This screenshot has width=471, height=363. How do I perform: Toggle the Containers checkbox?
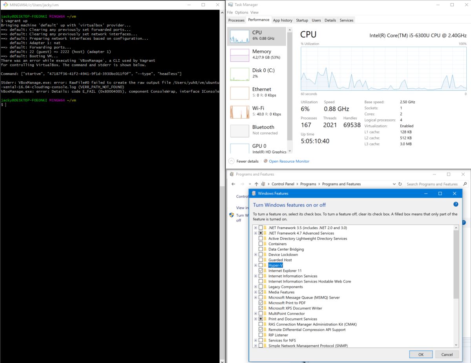[x=261, y=244]
